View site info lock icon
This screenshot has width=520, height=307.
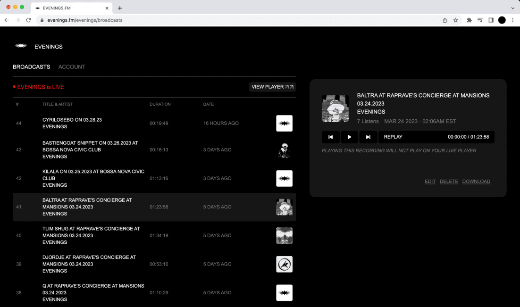pos(42,20)
